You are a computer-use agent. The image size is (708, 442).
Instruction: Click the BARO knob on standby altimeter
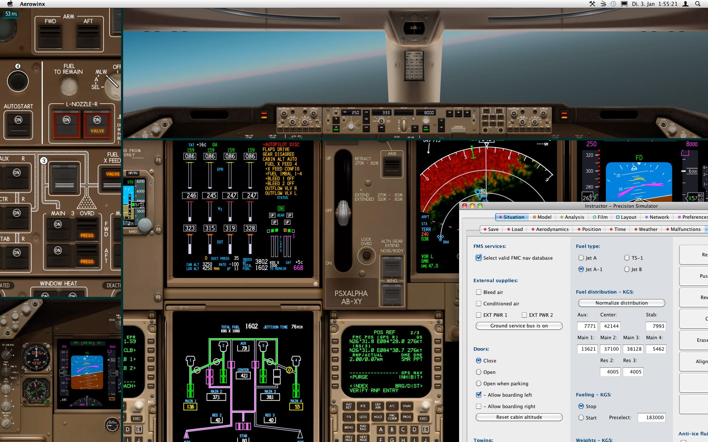tap(144, 225)
